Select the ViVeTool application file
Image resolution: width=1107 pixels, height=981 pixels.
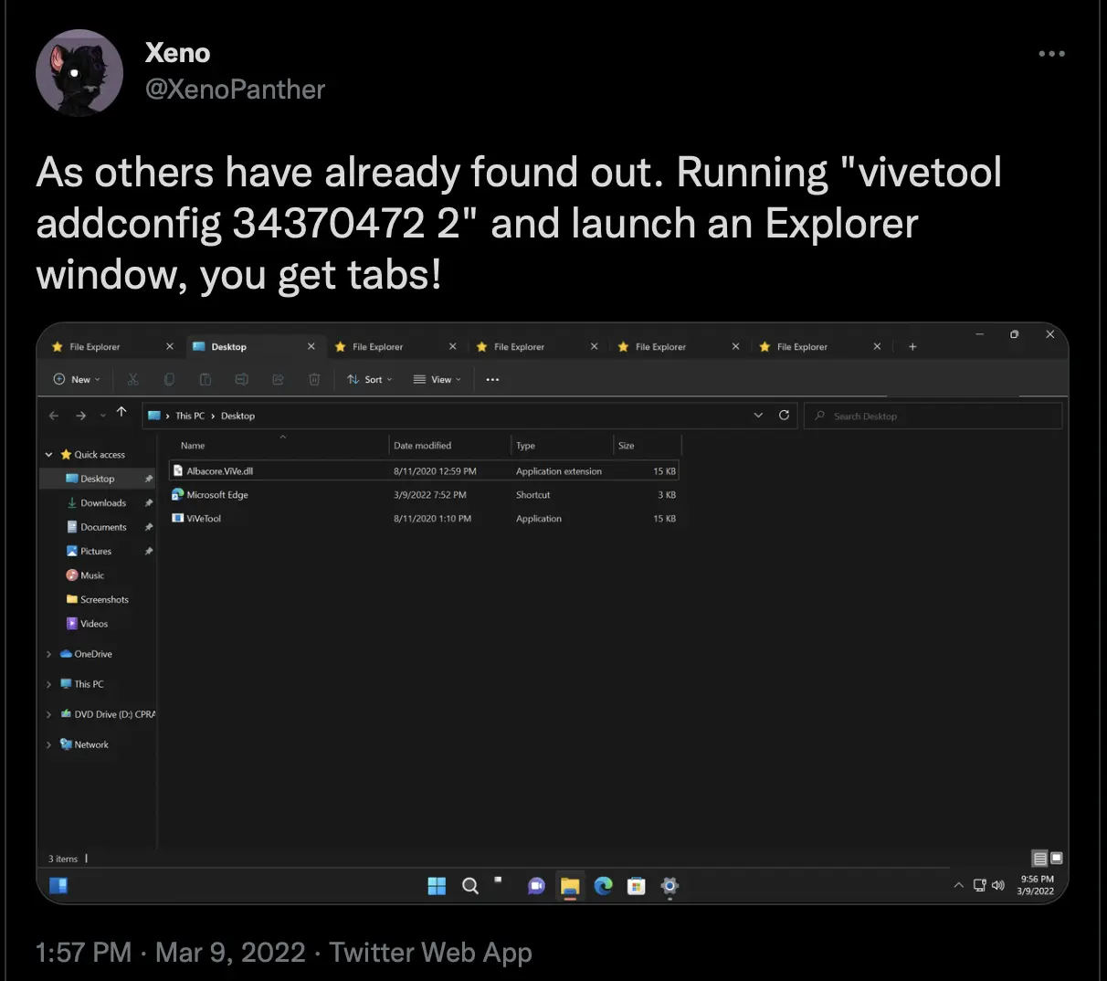tap(424, 519)
